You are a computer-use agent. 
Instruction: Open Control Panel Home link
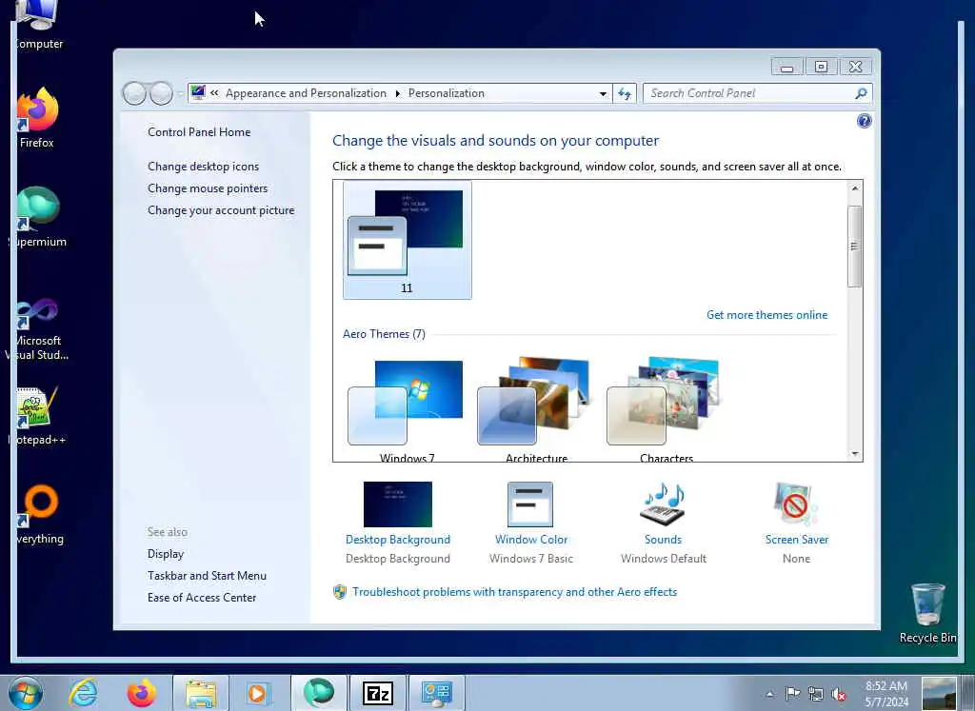coord(199,131)
